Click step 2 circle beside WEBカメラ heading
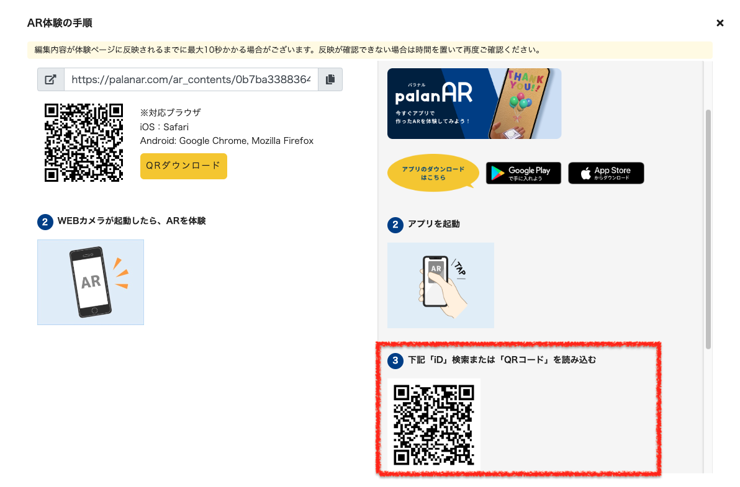 click(45, 221)
